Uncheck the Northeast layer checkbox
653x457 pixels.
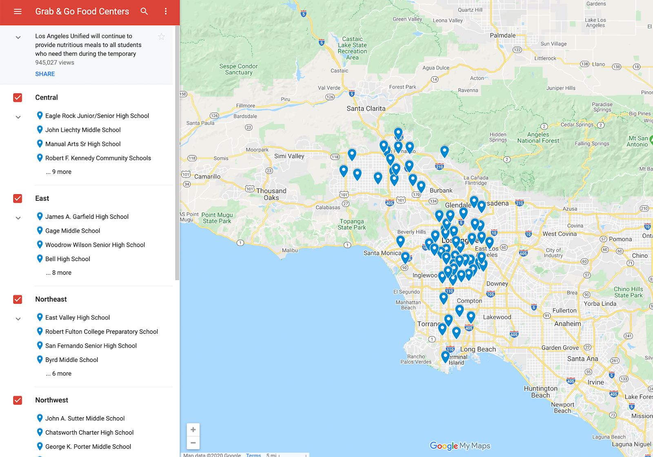(x=18, y=299)
